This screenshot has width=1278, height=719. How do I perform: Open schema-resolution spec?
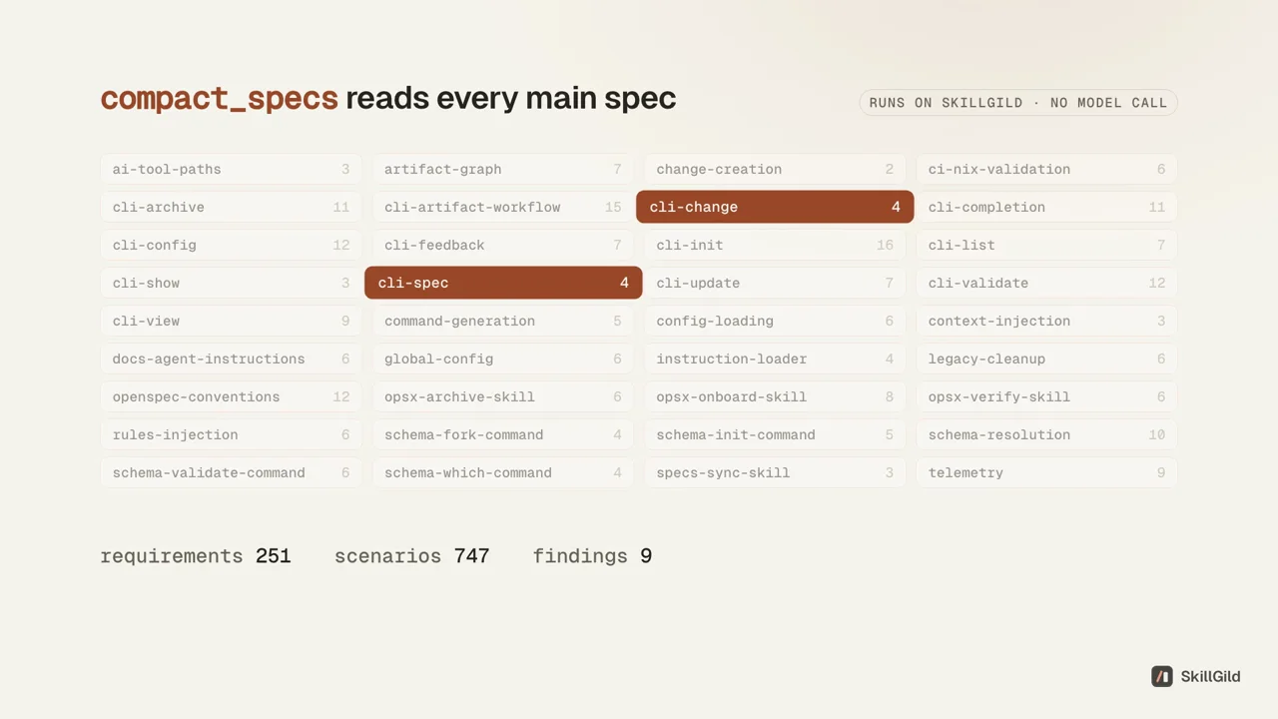point(1046,434)
